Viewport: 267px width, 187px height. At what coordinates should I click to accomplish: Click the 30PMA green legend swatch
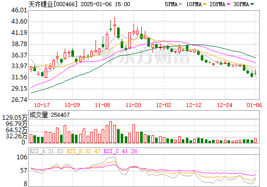252,4
